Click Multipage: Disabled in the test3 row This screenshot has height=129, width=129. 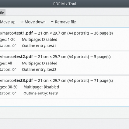pyautogui.click(x=41, y=87)
